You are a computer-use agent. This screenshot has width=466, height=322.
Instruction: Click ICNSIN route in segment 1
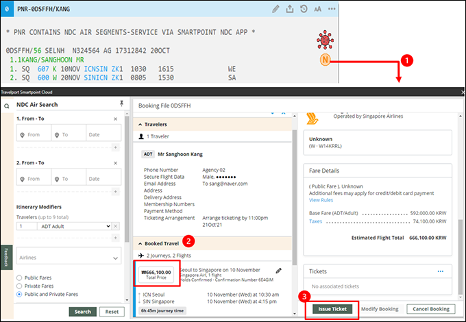tap(96, 69)
